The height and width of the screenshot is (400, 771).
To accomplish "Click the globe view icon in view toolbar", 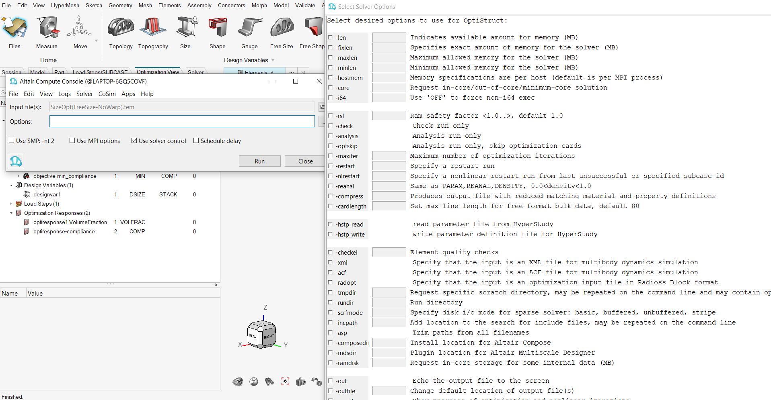I will (x=254, y=382).
